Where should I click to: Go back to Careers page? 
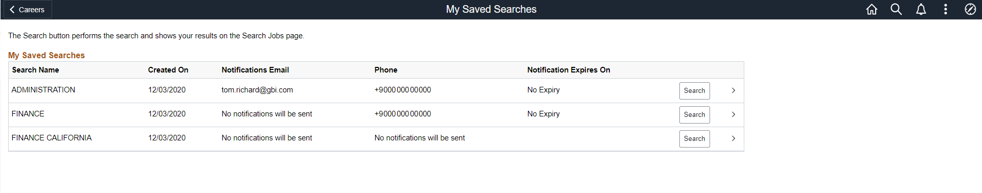click(27, 9)
